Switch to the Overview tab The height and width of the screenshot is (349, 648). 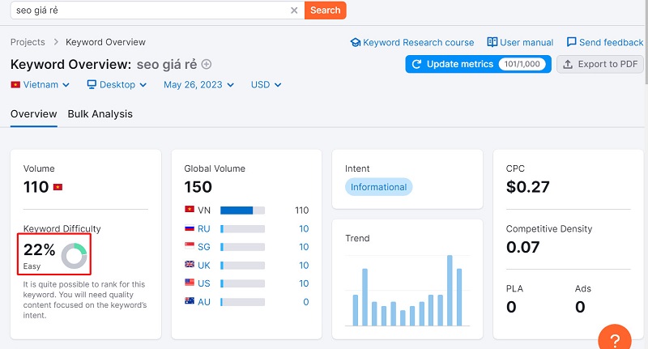pyautogui.click(x=33, y=114)
